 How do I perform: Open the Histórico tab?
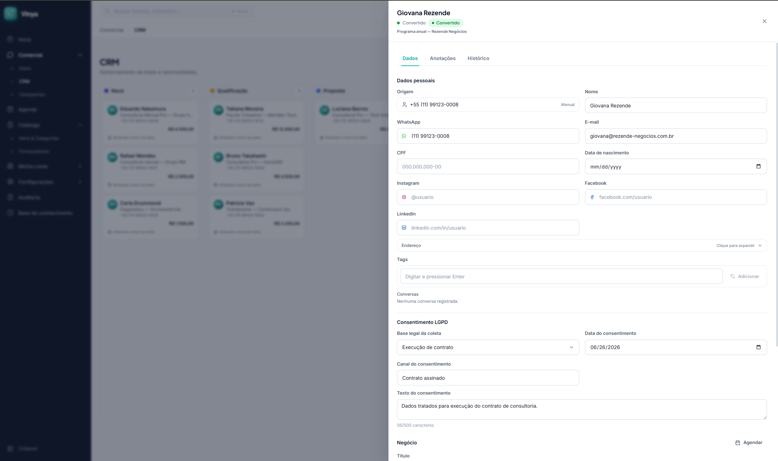tap(478, 58)
